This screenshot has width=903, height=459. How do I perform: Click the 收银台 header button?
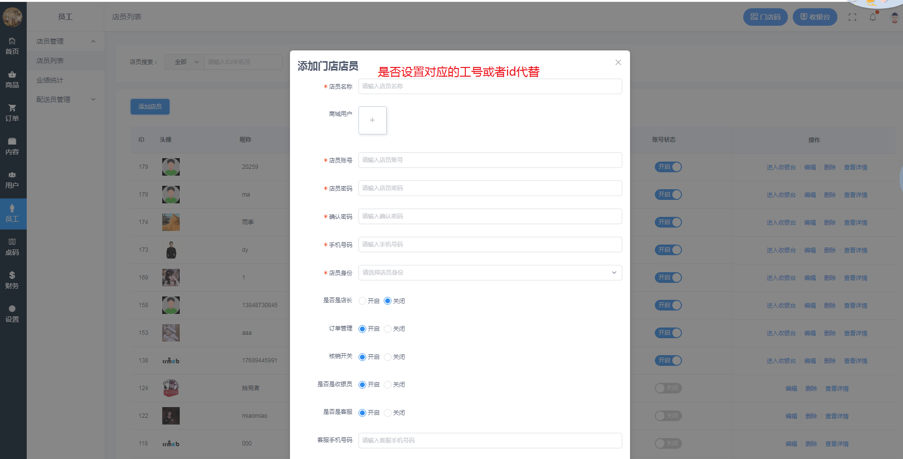pos(815,17)
